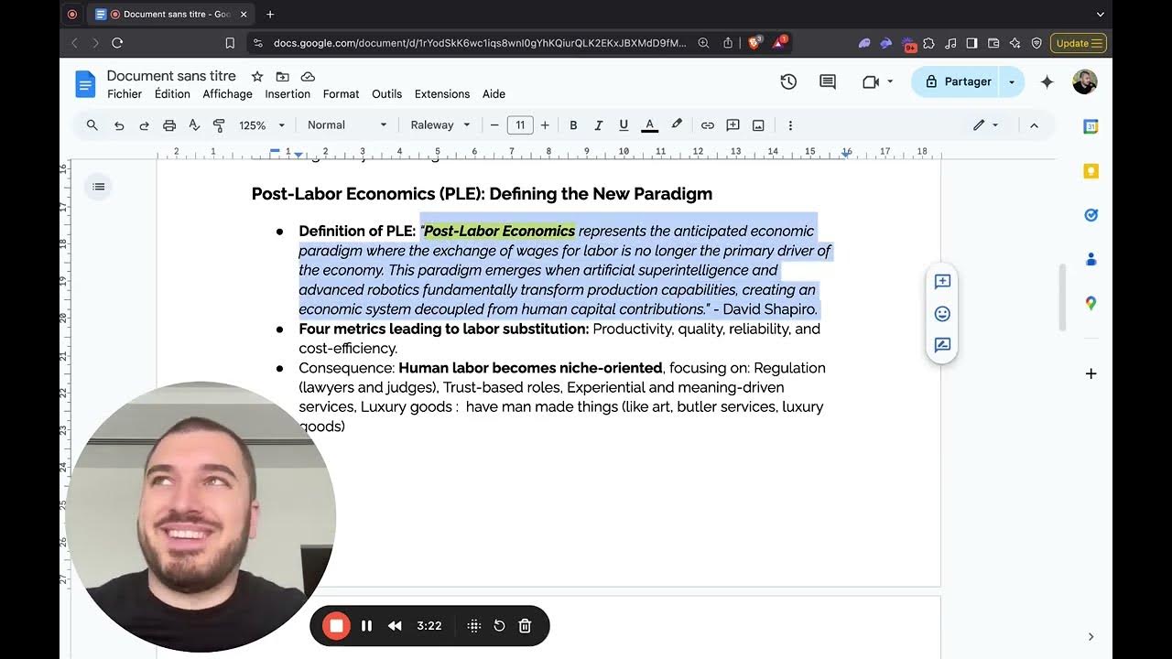Screen dimensions: 1172x659
Task: Increase the font size
Action: [x=545, y=125]
